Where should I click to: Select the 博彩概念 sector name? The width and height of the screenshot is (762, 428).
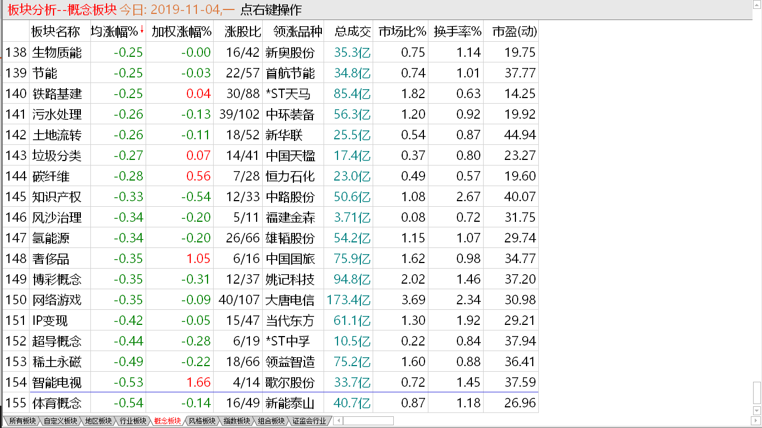(57, 279)
